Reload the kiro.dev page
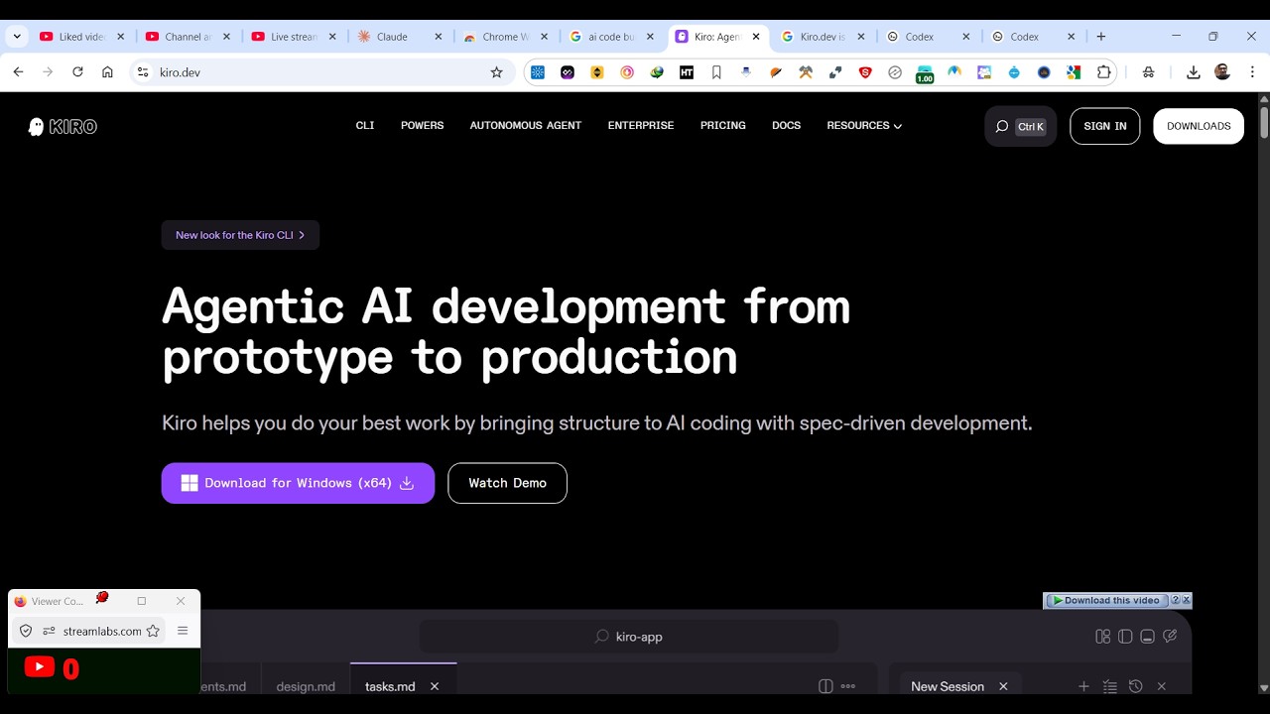 tap(77, 72)
